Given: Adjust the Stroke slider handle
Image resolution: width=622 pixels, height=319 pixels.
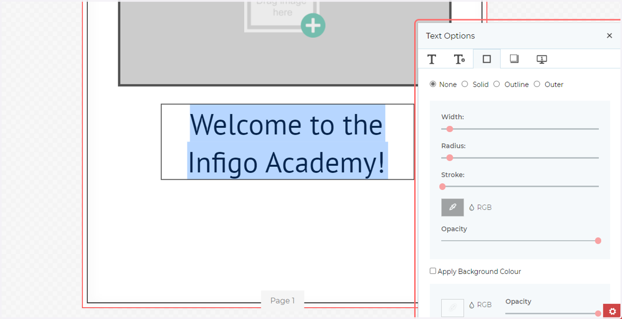Looking at the screenshot, I should pos(443,186).
